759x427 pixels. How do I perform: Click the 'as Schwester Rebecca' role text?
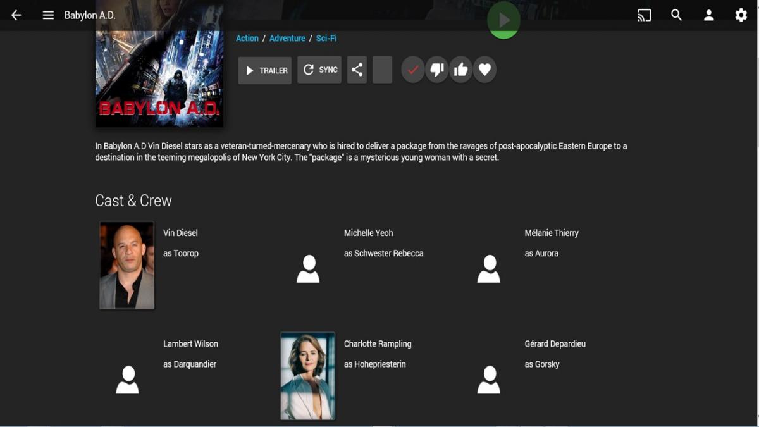coord(384,253)
